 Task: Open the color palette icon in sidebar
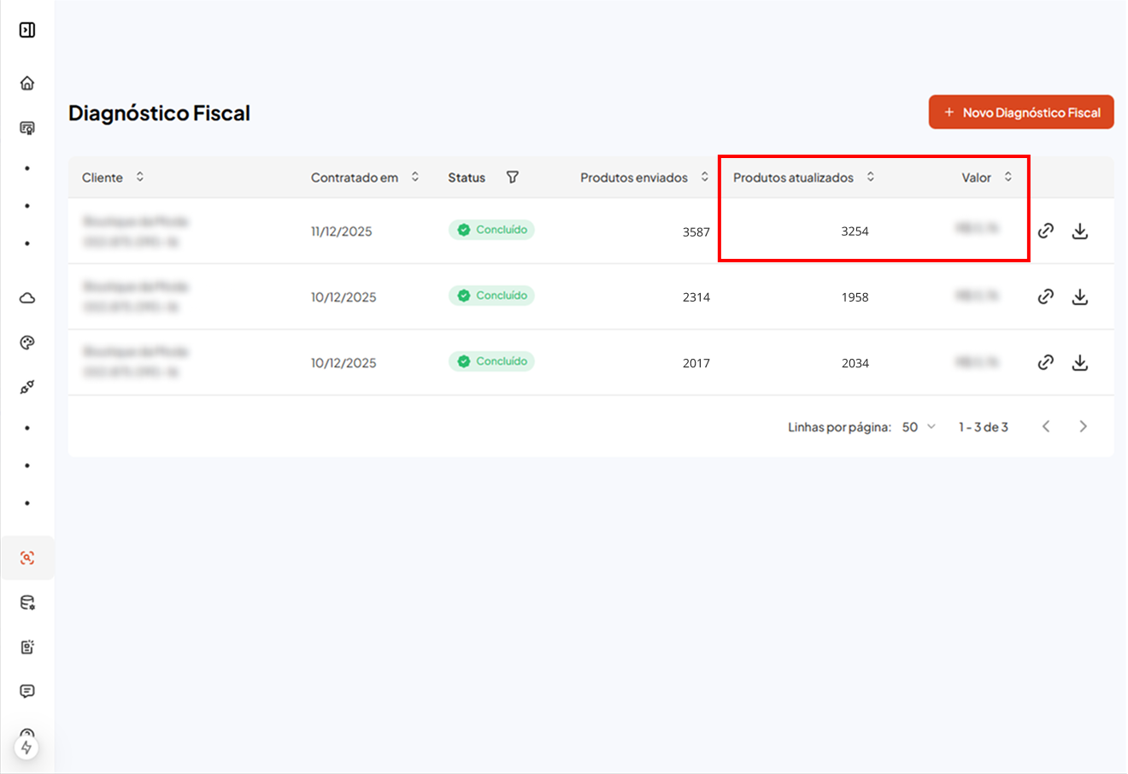[27, 343]
